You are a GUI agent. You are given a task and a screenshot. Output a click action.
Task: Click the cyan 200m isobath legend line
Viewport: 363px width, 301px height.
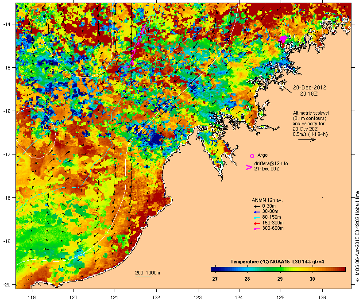point(143,277)
